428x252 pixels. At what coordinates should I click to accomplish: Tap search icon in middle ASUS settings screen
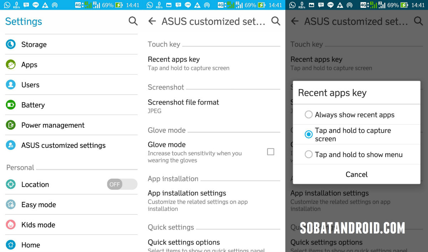pyautogui.click(x=276, y=21)
